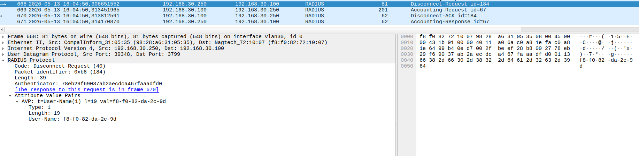Click hex offset 0030 row label
The width and height of the screenshot is (639, 156).
click(x=407, y=54)
